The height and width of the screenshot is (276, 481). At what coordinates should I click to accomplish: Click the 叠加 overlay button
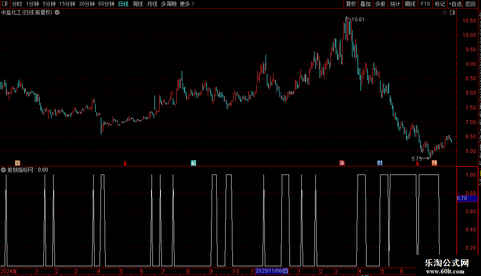pyautogui.click(x=366, y=4)
